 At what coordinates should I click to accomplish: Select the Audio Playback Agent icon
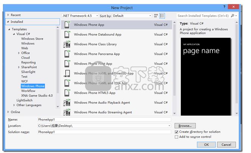click(x=67, y=102)
